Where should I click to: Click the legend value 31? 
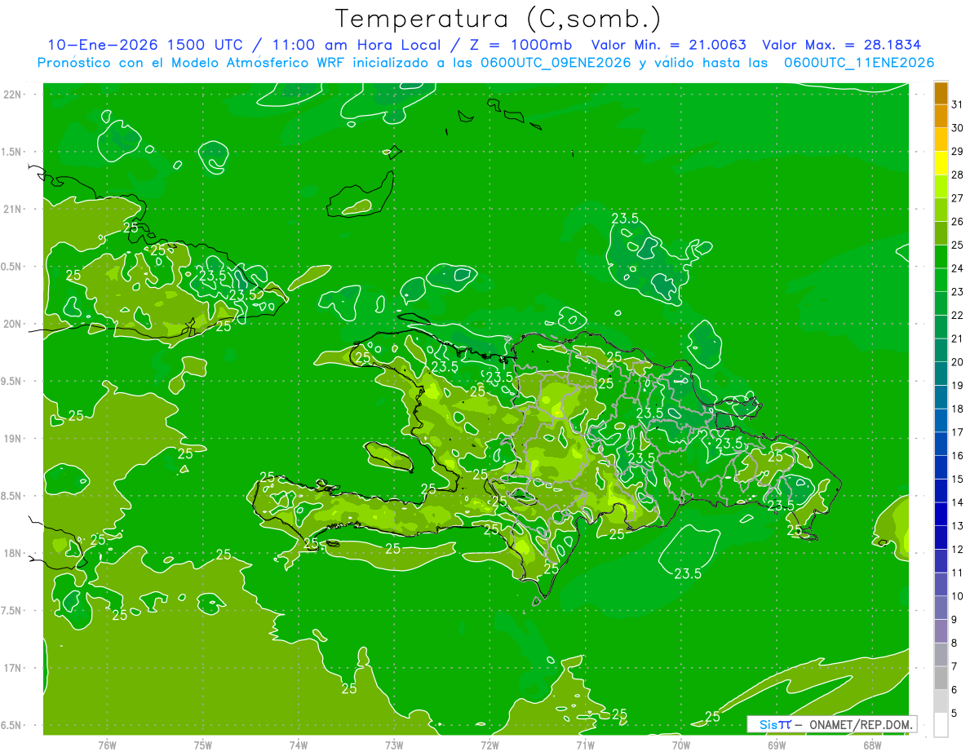958,104
